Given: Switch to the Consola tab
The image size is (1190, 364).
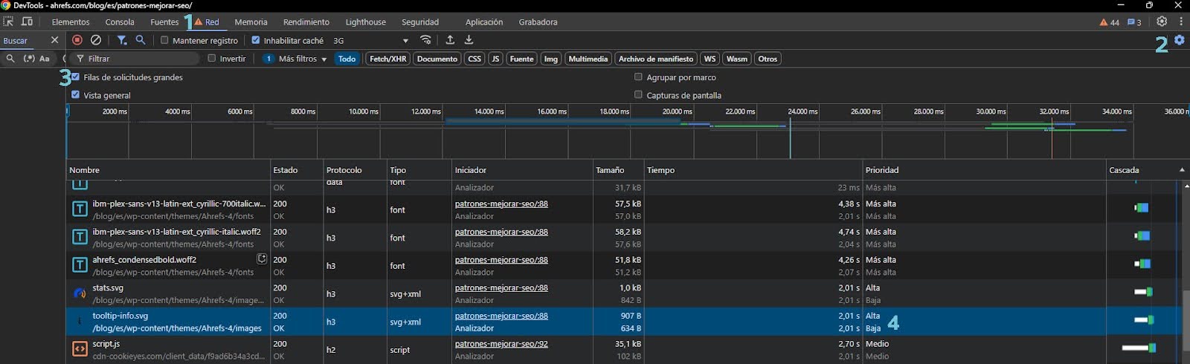Looking at the screenshot, I should click(x=120, y=22).
